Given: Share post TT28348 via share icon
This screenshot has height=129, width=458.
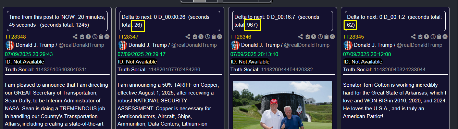Looking at the screenshot, I should point(75,37).
